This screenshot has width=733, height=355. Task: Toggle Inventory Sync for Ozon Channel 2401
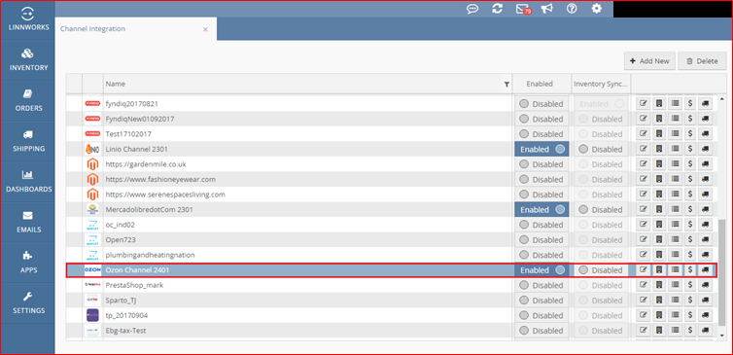(x=601, y=269)
